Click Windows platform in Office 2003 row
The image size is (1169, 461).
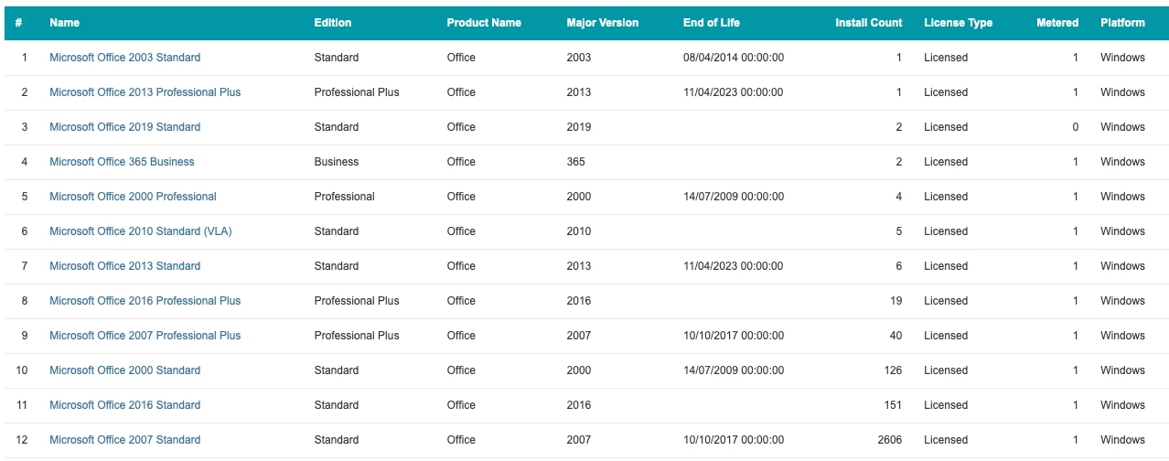[x=1122, y=58]
